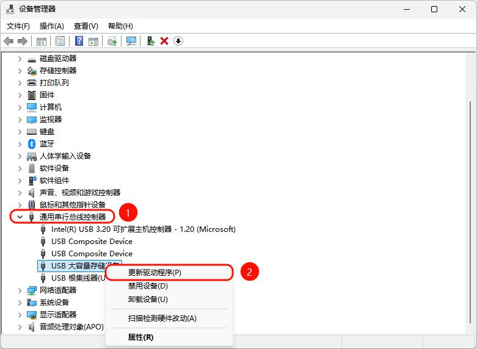477x349 pixels.
Task: Expand the 键盘 category arrow
Action: (x=20, y=131)
